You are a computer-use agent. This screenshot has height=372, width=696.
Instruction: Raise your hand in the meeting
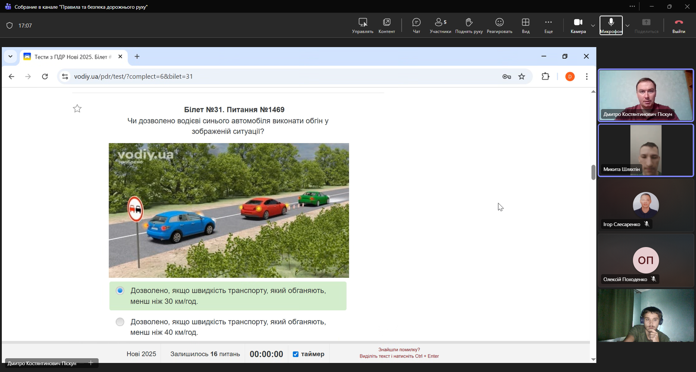[469, 25]
